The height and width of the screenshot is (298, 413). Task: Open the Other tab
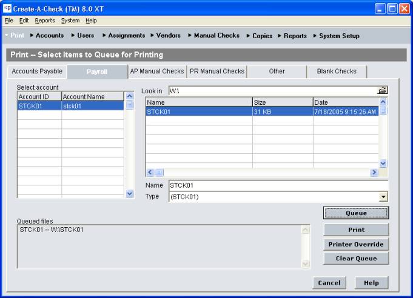tap(277, 71)
